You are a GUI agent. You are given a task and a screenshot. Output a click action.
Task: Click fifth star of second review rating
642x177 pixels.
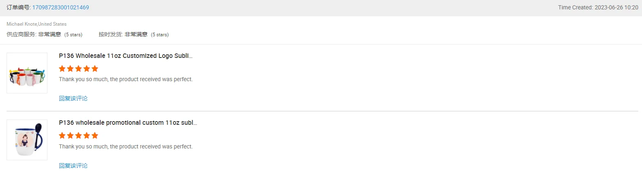coord(95,135)
